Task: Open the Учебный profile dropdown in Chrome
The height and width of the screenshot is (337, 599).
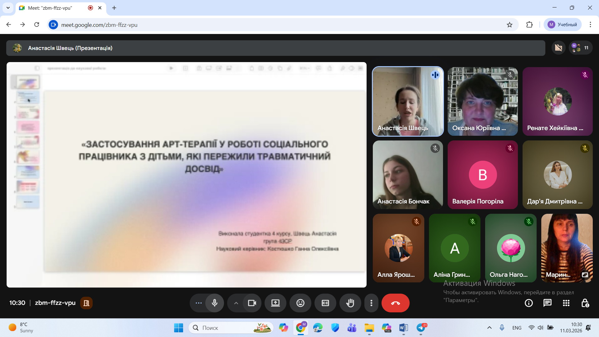Action: pyautogui.click(x=563, y=24)
